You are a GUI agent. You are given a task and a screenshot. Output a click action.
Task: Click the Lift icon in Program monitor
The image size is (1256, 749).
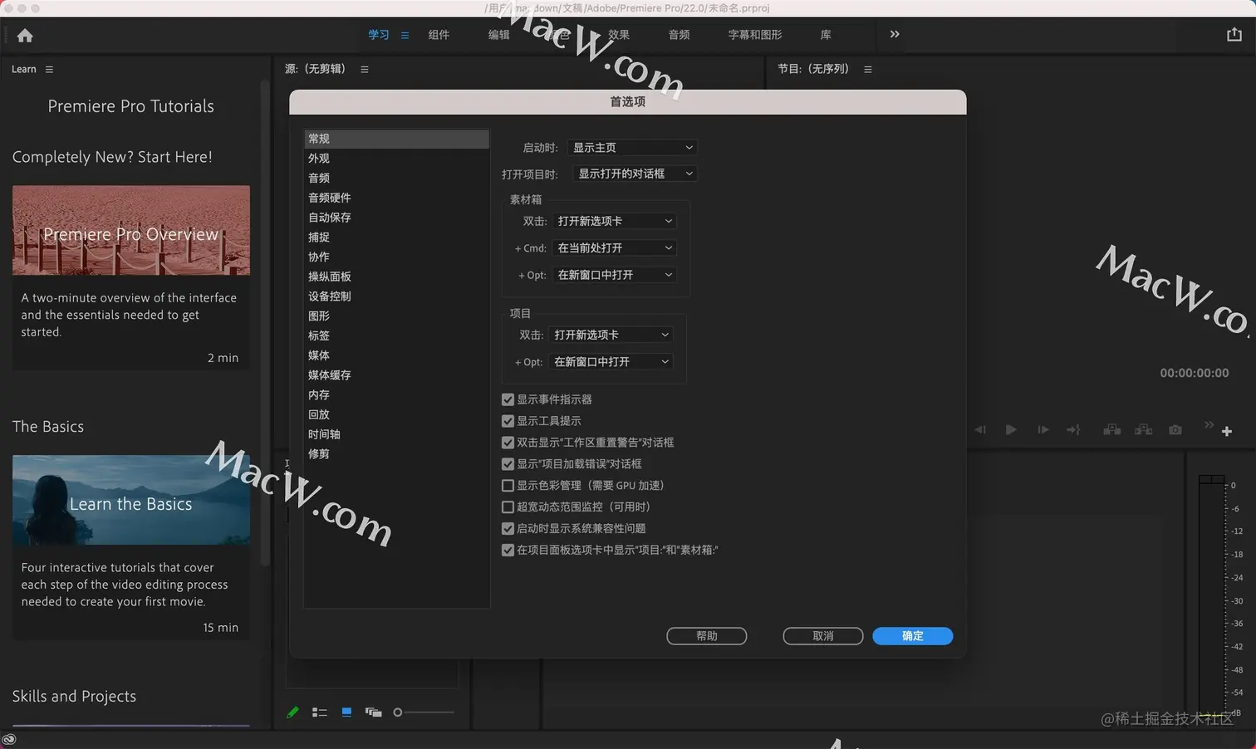tap(1111, 429)
